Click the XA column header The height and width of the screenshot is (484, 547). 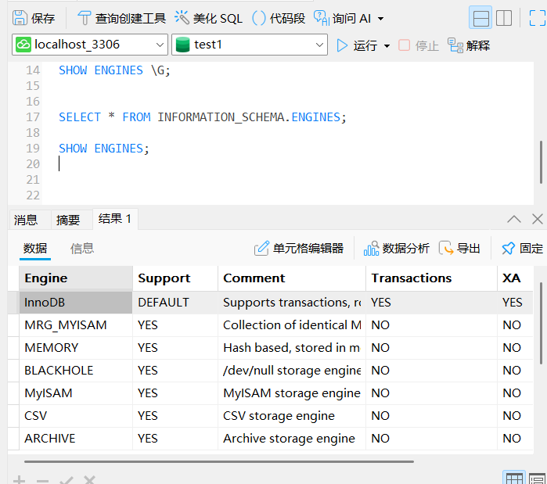coord(515,278)
